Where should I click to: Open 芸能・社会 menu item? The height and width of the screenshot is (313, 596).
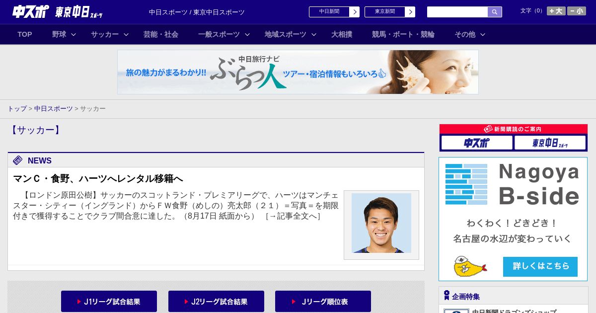[x=161, y=34]
